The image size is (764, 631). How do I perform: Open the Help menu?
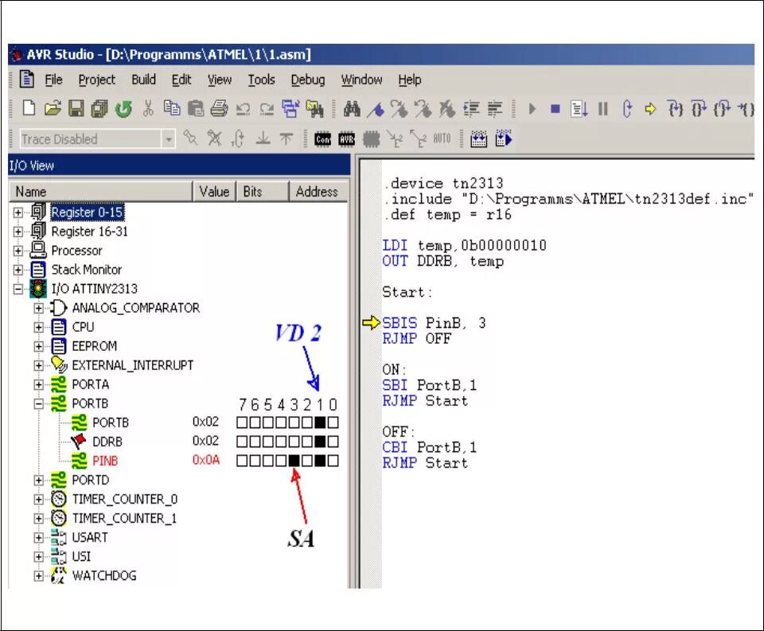pyautogui.click(x=410, y=80)
